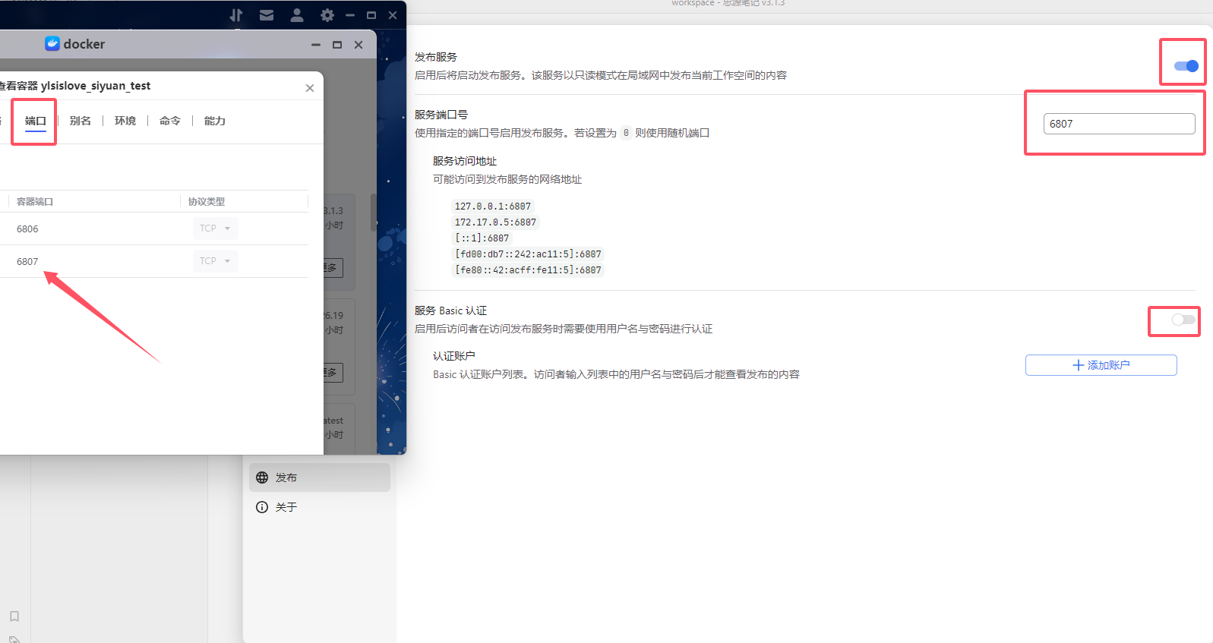Click the 服务端口号 input field showing 6807
This screenshot has width=1213, height=643.
(1118, 124)
